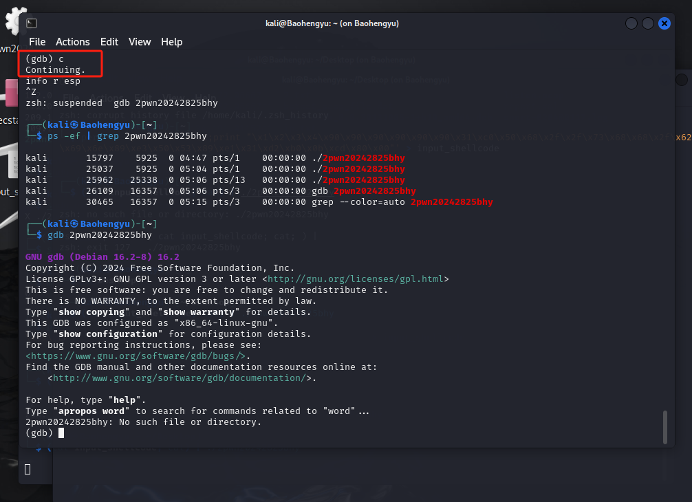
Task: Click the bold 'show configuration' text
Action: click(x=108, y=334)
